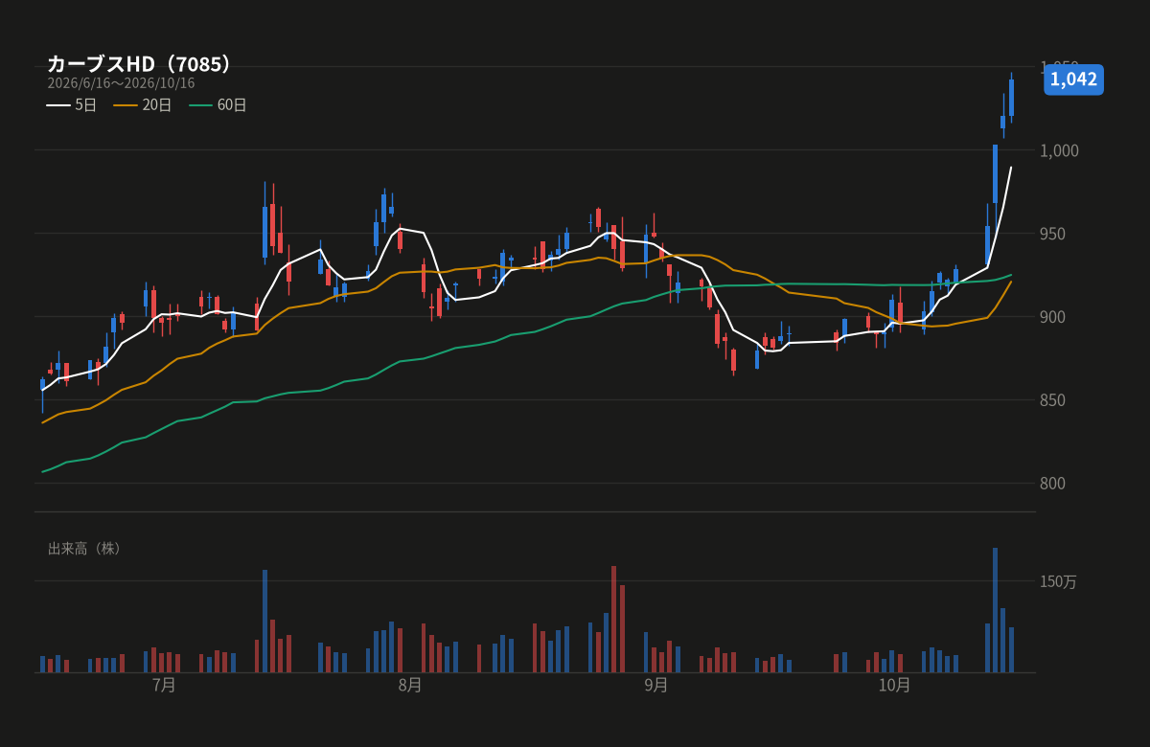Click the 10月 date axis label
Screen dimensions: 1150x747
click(894, 686)
